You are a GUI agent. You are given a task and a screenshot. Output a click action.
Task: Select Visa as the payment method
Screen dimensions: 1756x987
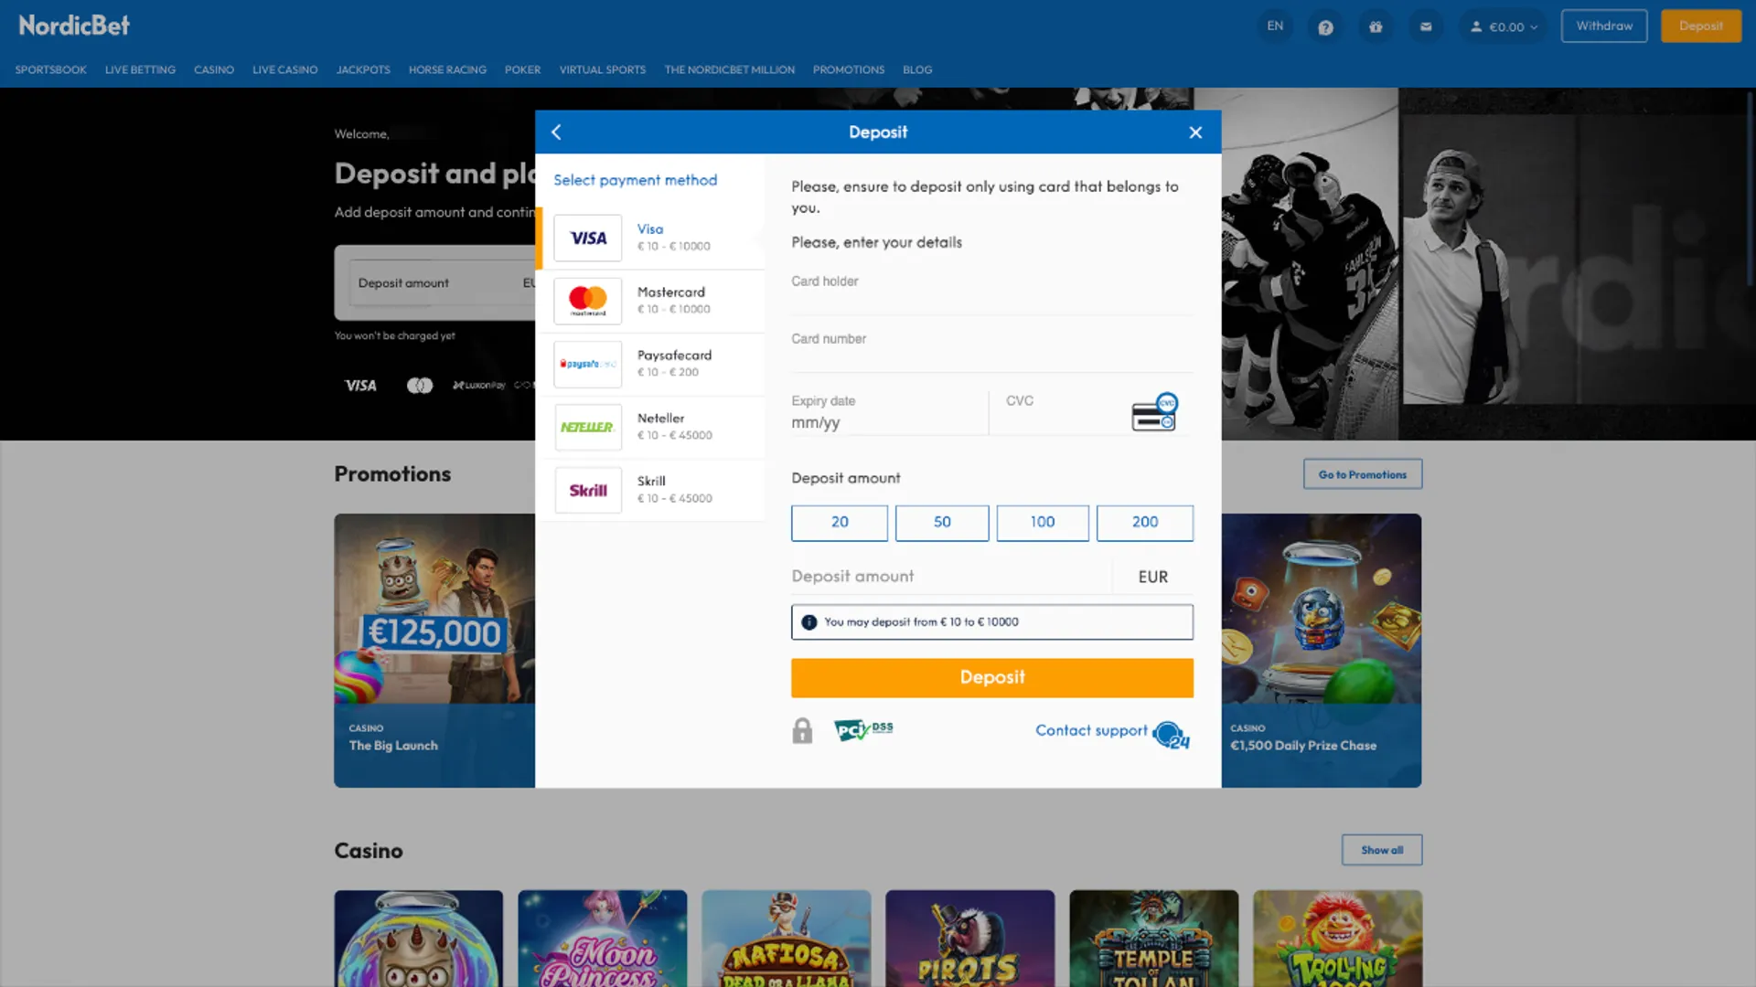tap(651, 238)
